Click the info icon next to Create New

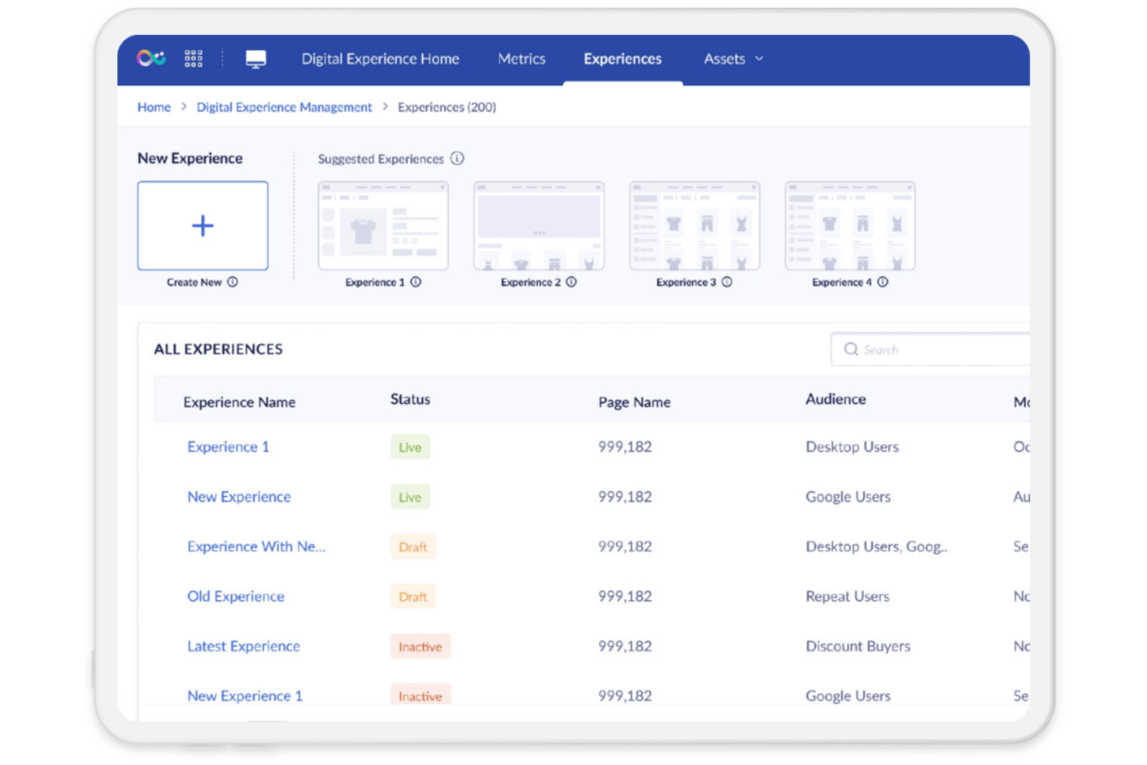(x=233, y=282)
